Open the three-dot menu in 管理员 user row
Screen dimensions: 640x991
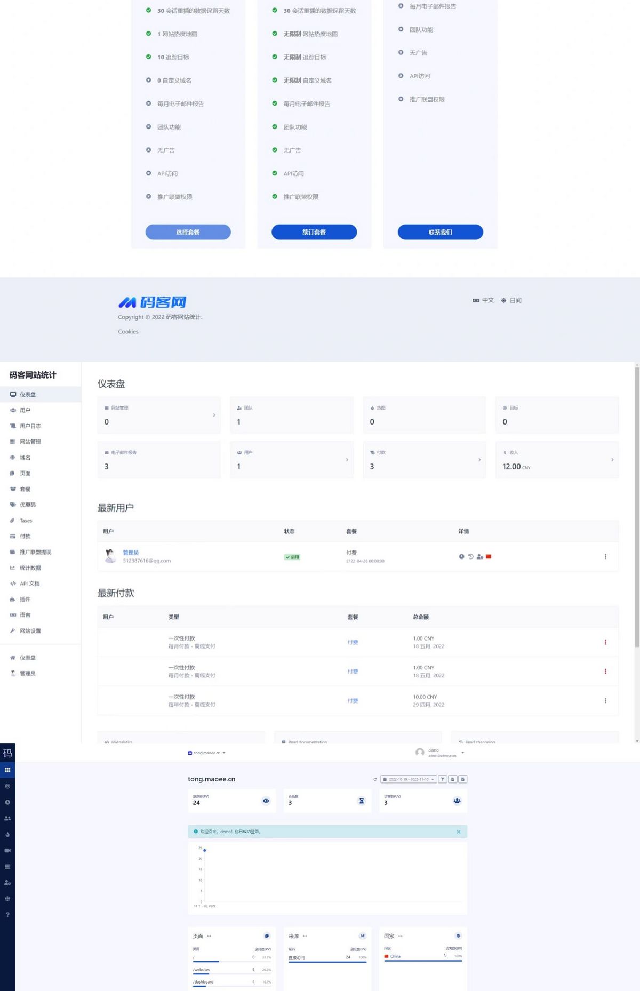pyautogui.click(x=605, y=556)
